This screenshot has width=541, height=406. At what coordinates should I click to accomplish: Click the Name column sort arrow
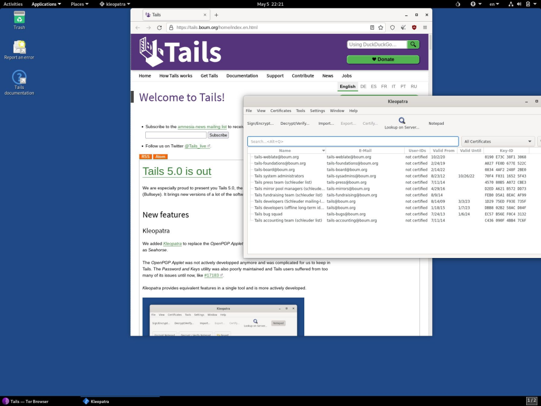click(x=323, y=151)
